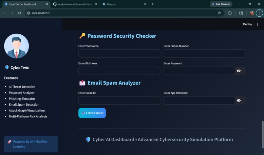Click the rocket icon in the sidebar banner
The image size is (264, 155).
click(9, 142)
